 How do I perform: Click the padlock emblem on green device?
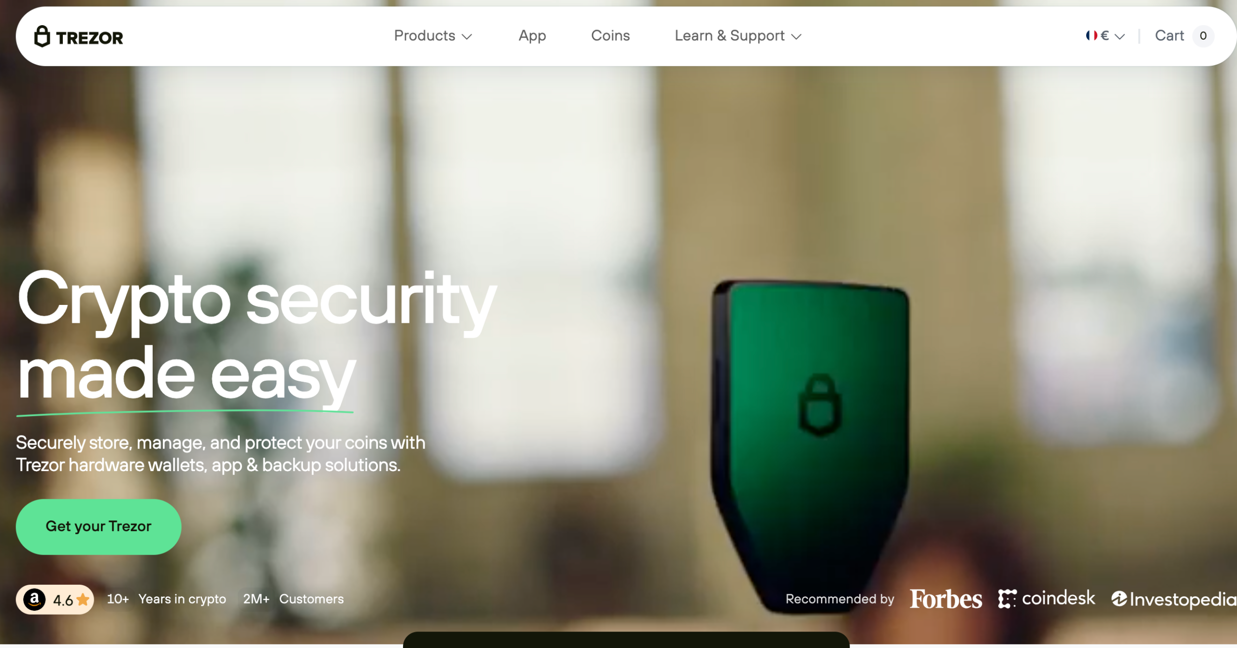click(820, 404)
